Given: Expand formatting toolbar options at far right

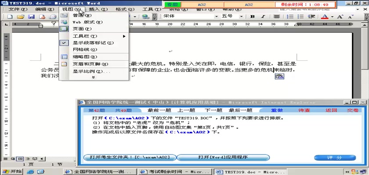Looking at the screenshot, I should point(366,17).
